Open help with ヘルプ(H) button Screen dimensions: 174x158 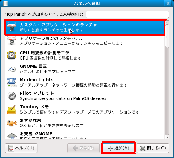(21, 148)
